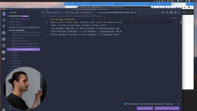Click line 1 with back_color column_name header
Image resolution: width=197 pixels, height=111 pixels.
coord(86,22)
